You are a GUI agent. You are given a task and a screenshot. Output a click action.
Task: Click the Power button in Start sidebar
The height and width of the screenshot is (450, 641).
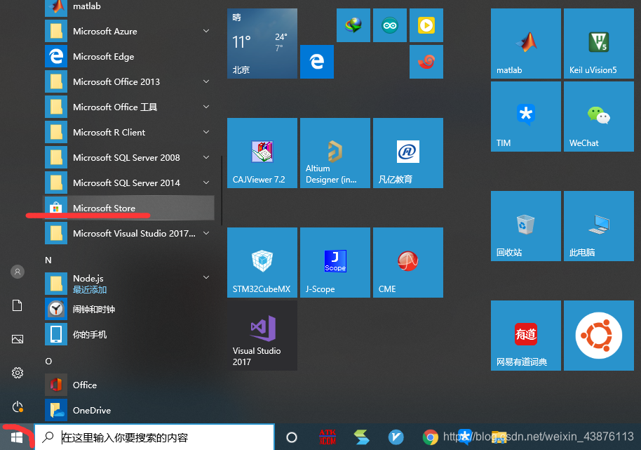tap(17, 406)
